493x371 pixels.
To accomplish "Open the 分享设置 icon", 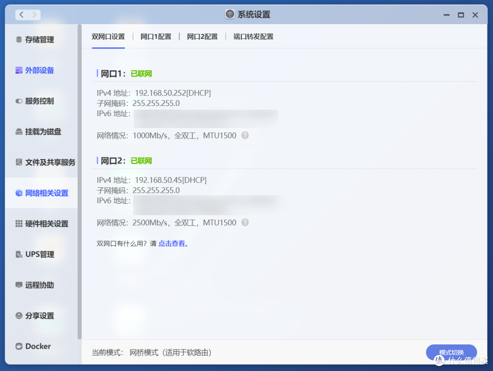I will click(19, 315).
